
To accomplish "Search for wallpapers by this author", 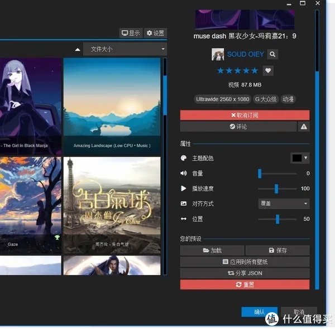I will pos(272,54).
